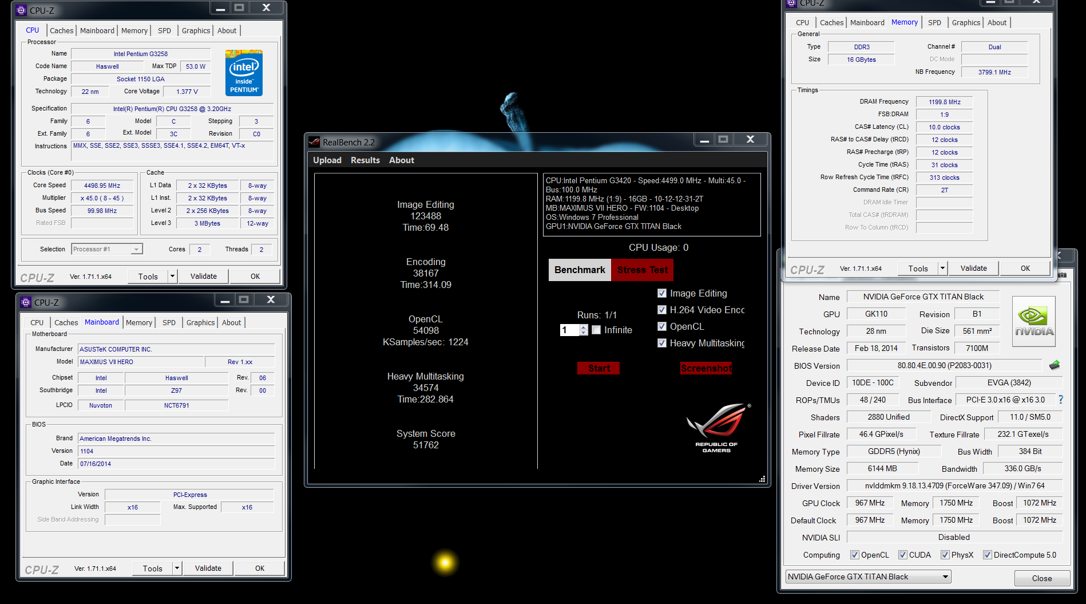Viewport: 1086px width, 604px height.
Task: Click the Image Editing score 123488
Action: 426,216
